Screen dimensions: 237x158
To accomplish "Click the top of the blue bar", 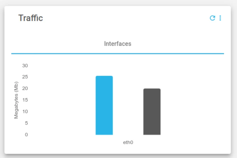I will click(x=104, y=77).
